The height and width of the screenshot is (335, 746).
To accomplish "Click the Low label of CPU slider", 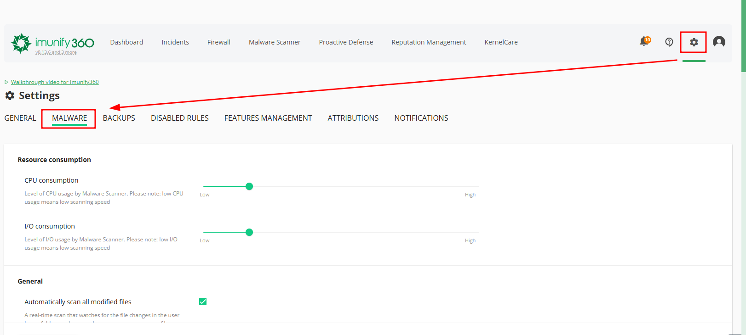I will 205,195.
